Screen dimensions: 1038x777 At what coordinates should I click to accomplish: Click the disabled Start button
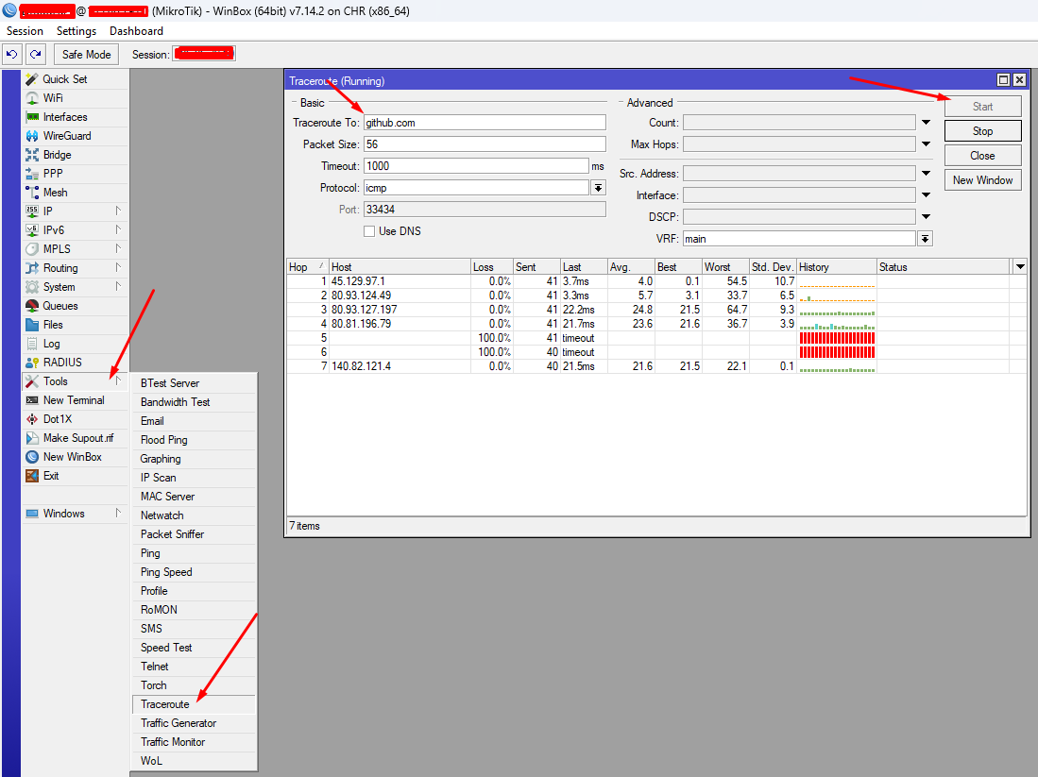click(982, 107)
